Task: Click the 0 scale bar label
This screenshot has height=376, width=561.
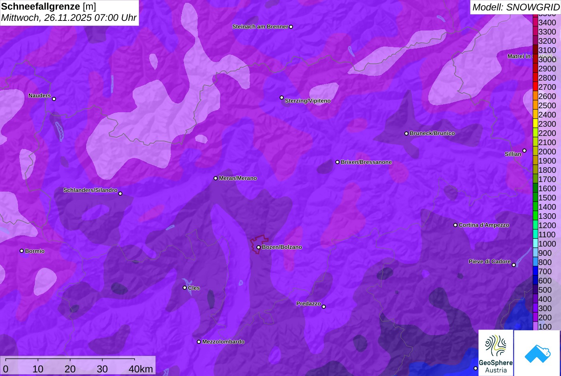Action: coord(6,369)
